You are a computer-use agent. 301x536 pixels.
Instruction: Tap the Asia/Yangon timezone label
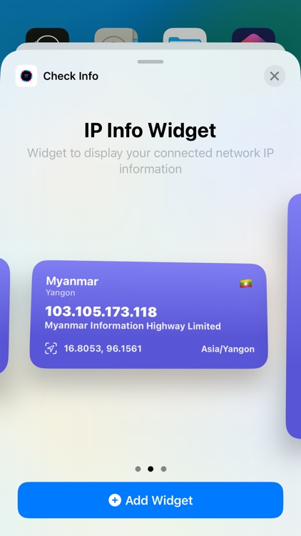coord(228,349)
